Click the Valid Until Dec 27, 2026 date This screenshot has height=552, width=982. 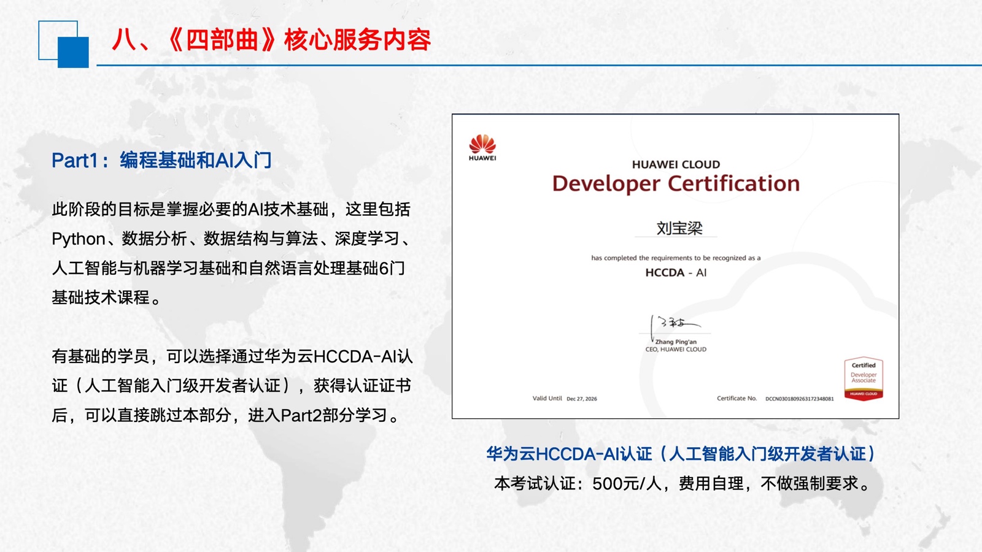(565, 399)
